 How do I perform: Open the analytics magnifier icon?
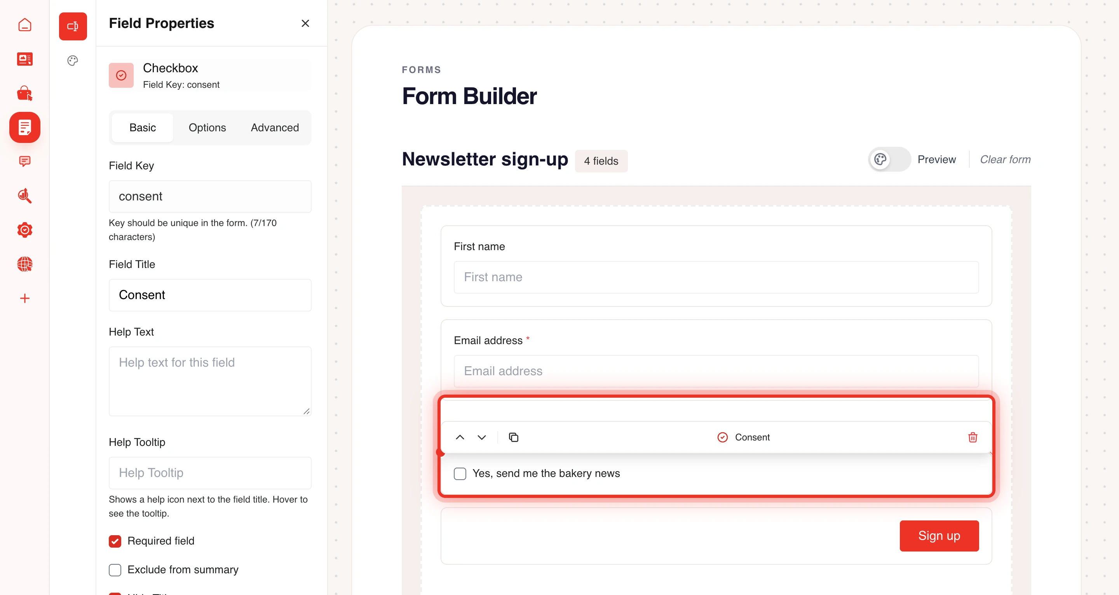[25, 196]
